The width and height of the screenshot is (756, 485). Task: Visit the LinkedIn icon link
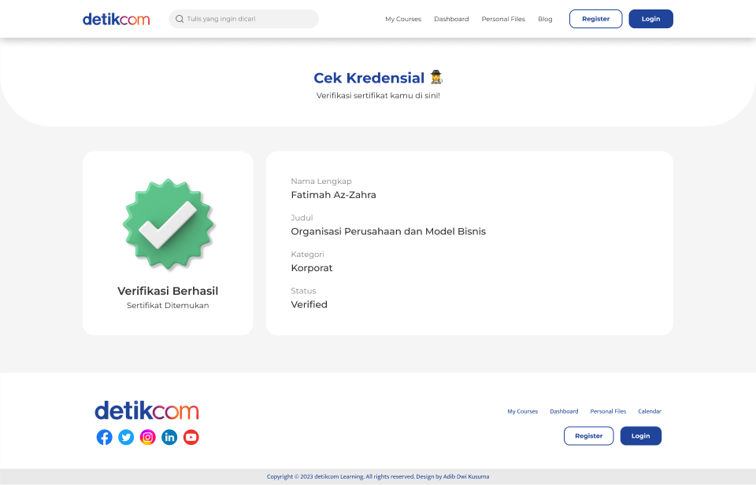[x=169, y=437]
